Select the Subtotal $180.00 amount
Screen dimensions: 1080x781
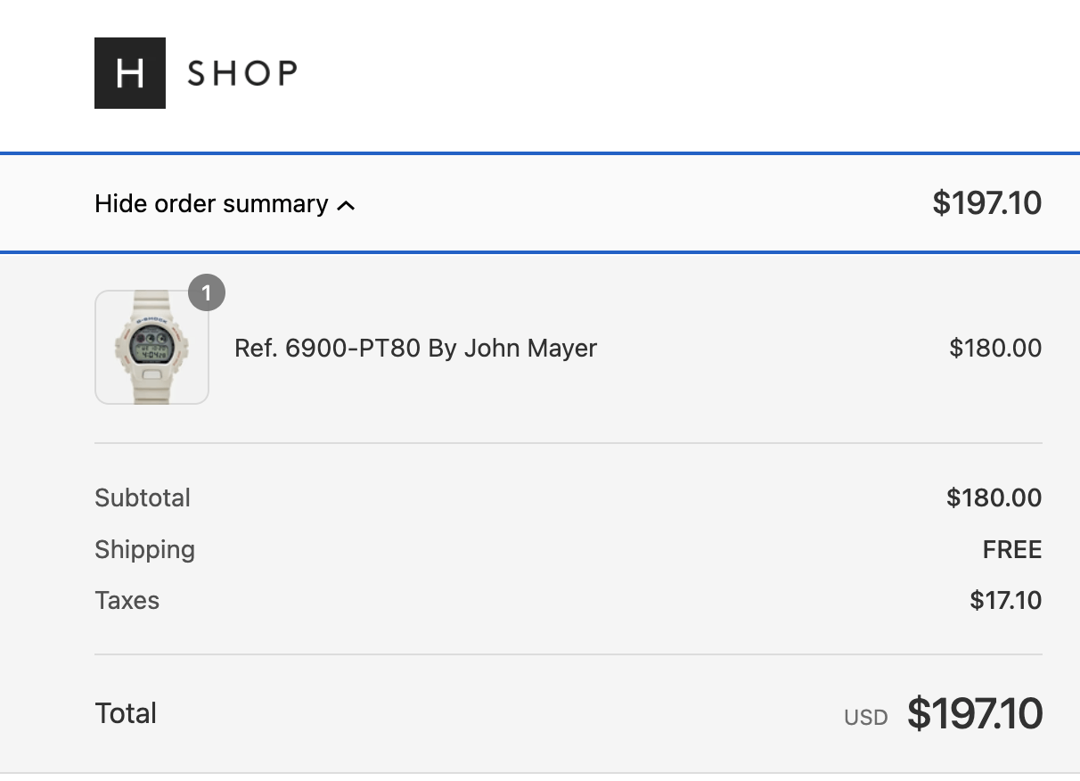994,497
